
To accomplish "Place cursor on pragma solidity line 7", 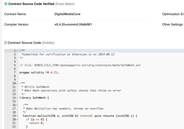I will [x=39, y=72].
